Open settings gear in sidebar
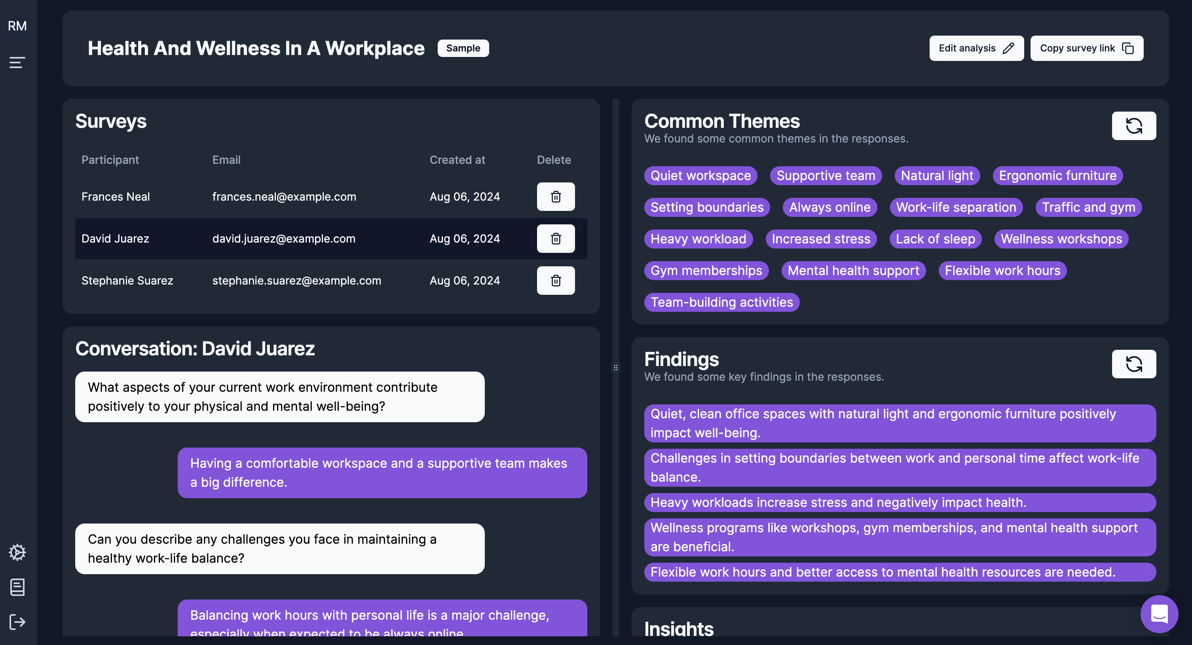Image resolution: width=1192 pixels, height=645 pixels. click(17, 552)
